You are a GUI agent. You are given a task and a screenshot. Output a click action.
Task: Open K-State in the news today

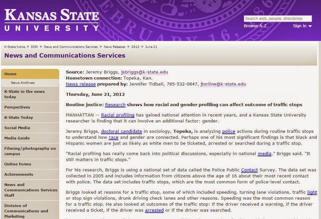pos(30,94)
